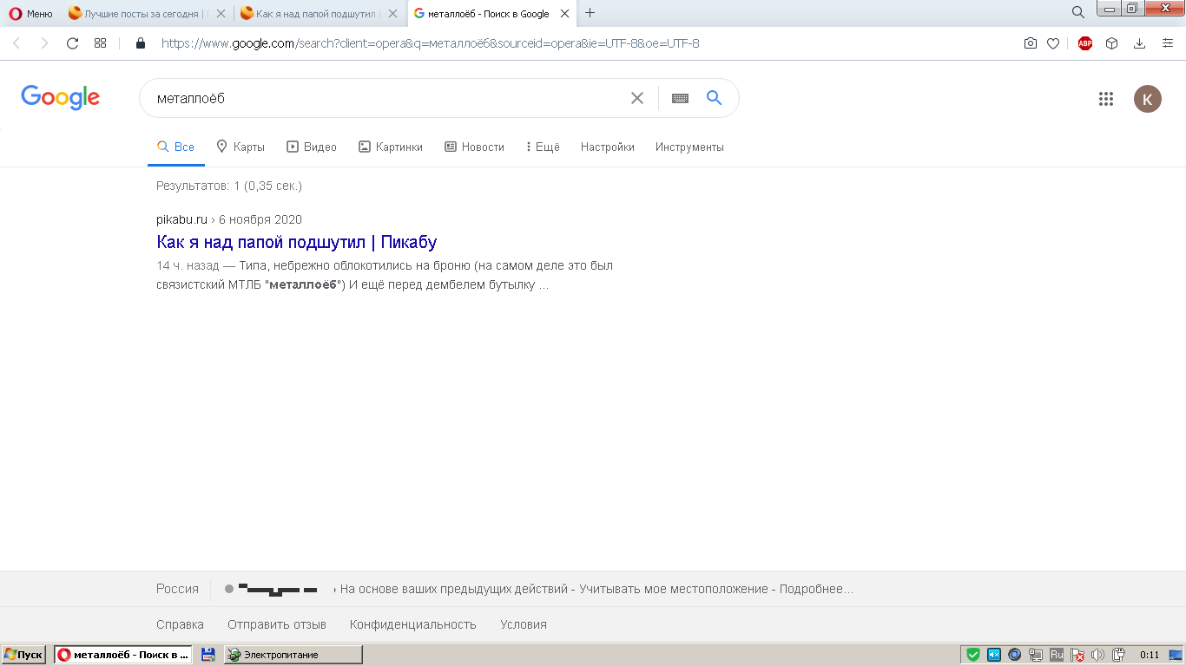Click the on-screen keyboard icon in search box
This screenshot has width=1186, height=666.
point(680,99)
